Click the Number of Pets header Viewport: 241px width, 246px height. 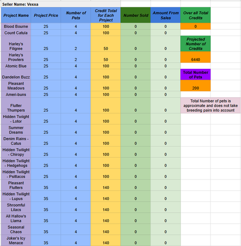tap(76, 15)
